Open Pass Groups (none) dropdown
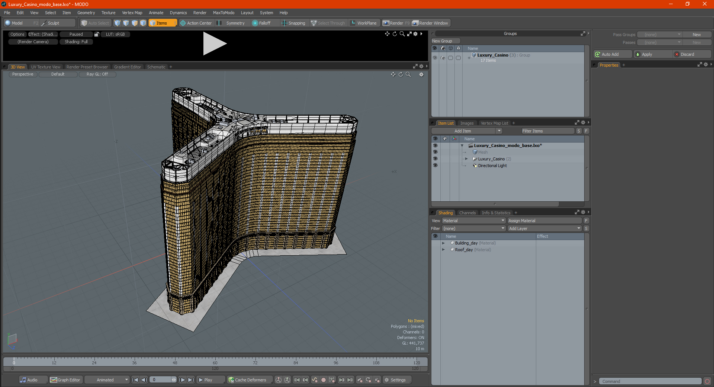This screenshot has width=714, height=387. [659, 35]
